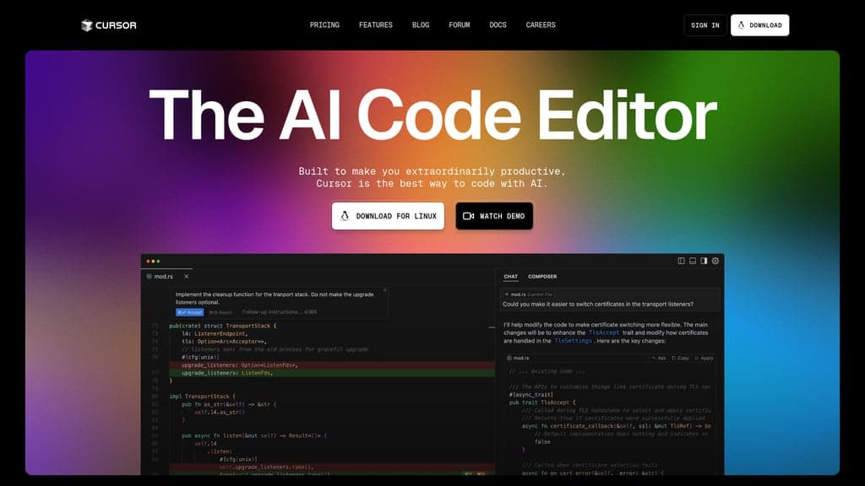Click the follow-up instructions field
Viewport: 865px width, 486px height.
(279, 312)
